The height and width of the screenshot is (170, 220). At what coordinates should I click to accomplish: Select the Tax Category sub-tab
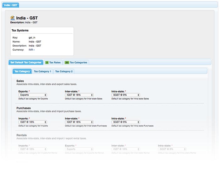(22, 71)
